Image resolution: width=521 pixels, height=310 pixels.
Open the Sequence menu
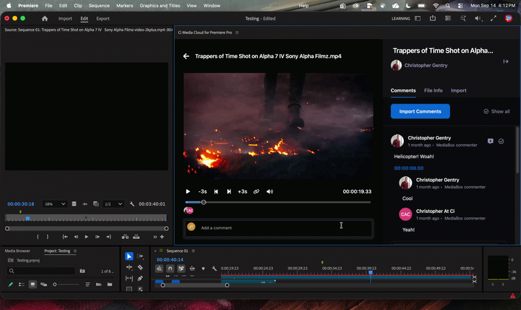(99, 6)
